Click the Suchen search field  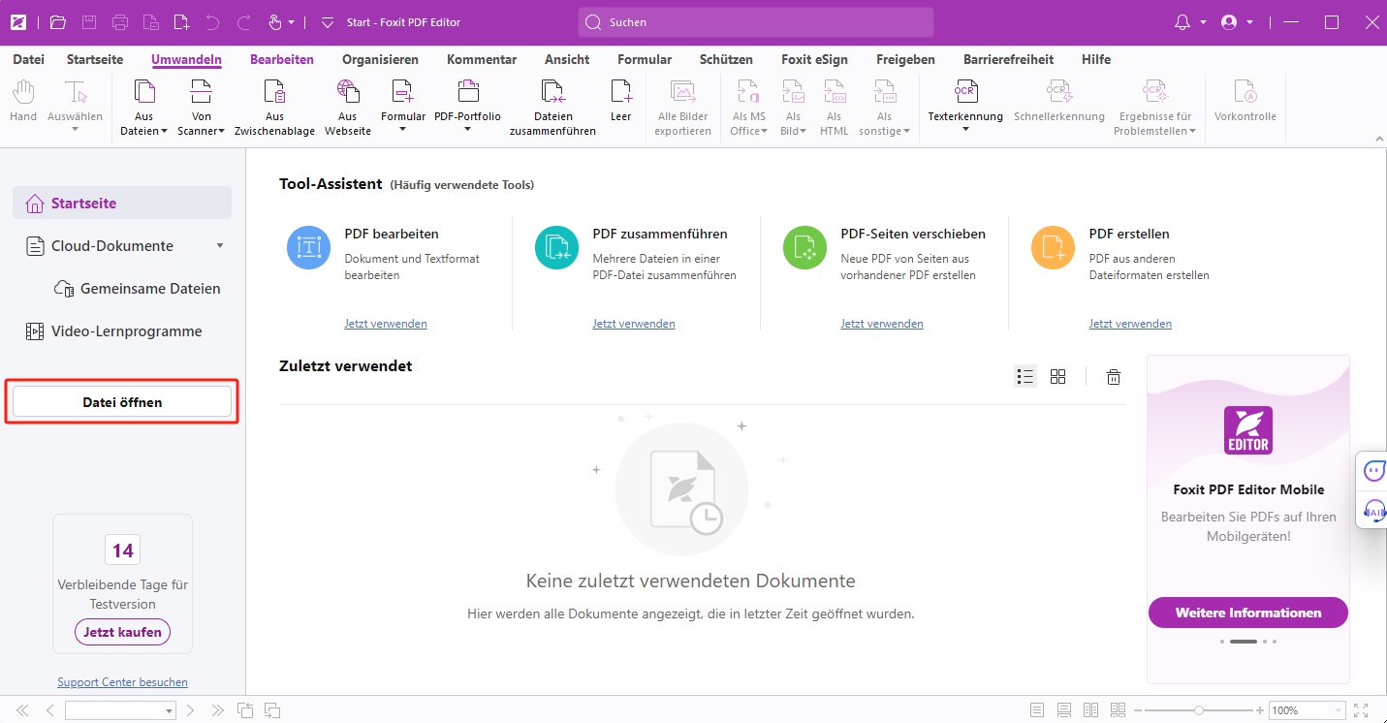pos(756,21)
